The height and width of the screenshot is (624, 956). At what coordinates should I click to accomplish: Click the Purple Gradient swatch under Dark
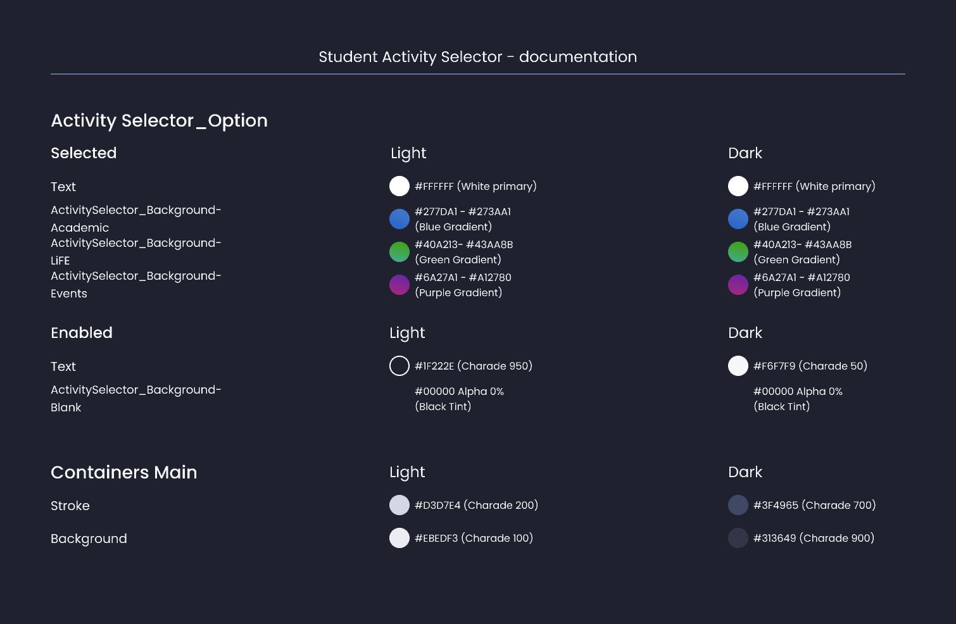[x=738, y=285]
